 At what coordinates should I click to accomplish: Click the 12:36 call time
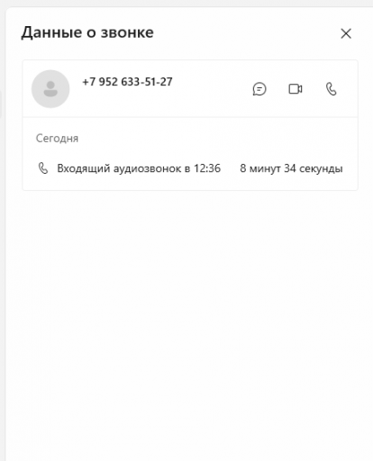[x=207, y=168]
